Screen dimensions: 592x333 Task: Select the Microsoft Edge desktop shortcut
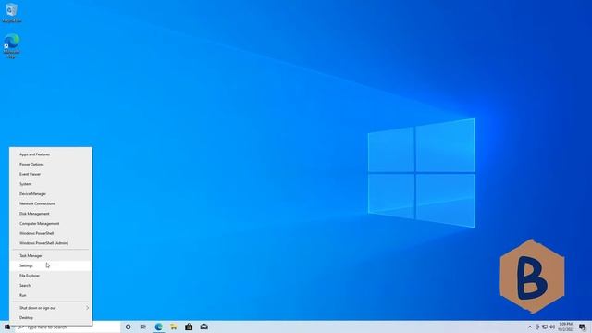pyautogui.click(x=12, y=45)
